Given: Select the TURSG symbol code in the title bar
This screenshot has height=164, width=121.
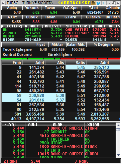Looking at the screenshot, I should pyautogui.click(x=12, y=3).
